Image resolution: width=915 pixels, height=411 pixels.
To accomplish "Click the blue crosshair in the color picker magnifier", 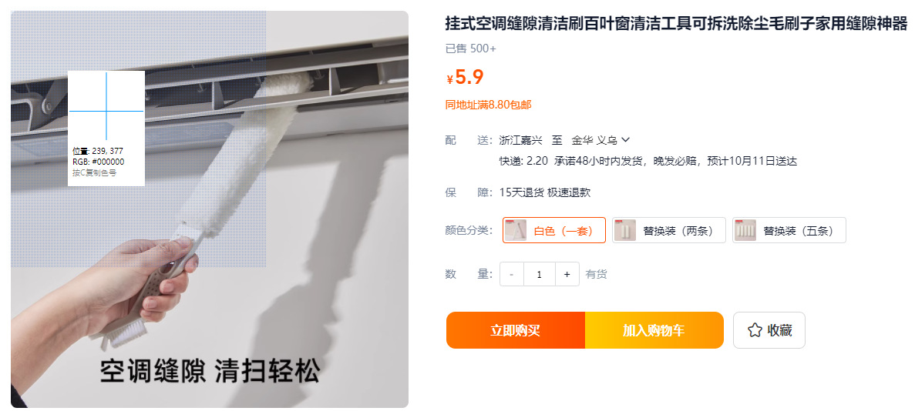I will coord(106,111).
